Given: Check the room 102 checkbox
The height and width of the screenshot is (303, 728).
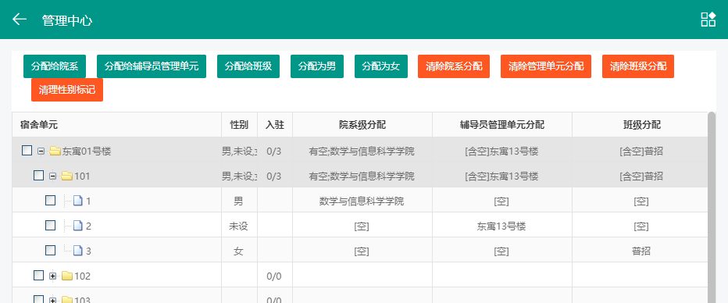Looking at the screenshot, I should point(39,276).
